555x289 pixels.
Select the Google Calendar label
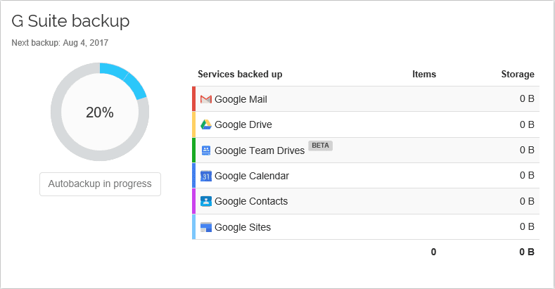(251, 176)
